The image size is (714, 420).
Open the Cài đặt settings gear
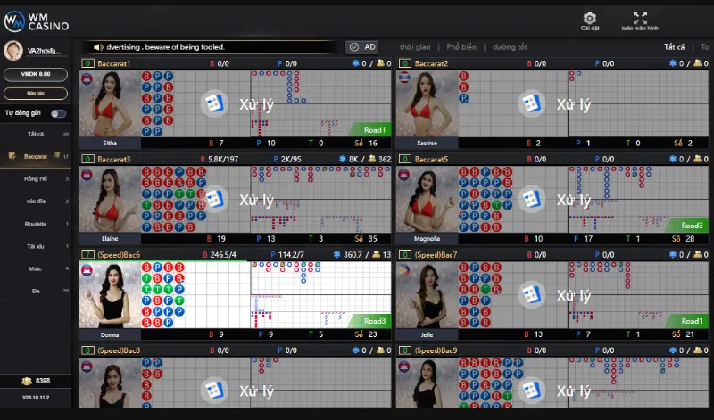(589, 18)
